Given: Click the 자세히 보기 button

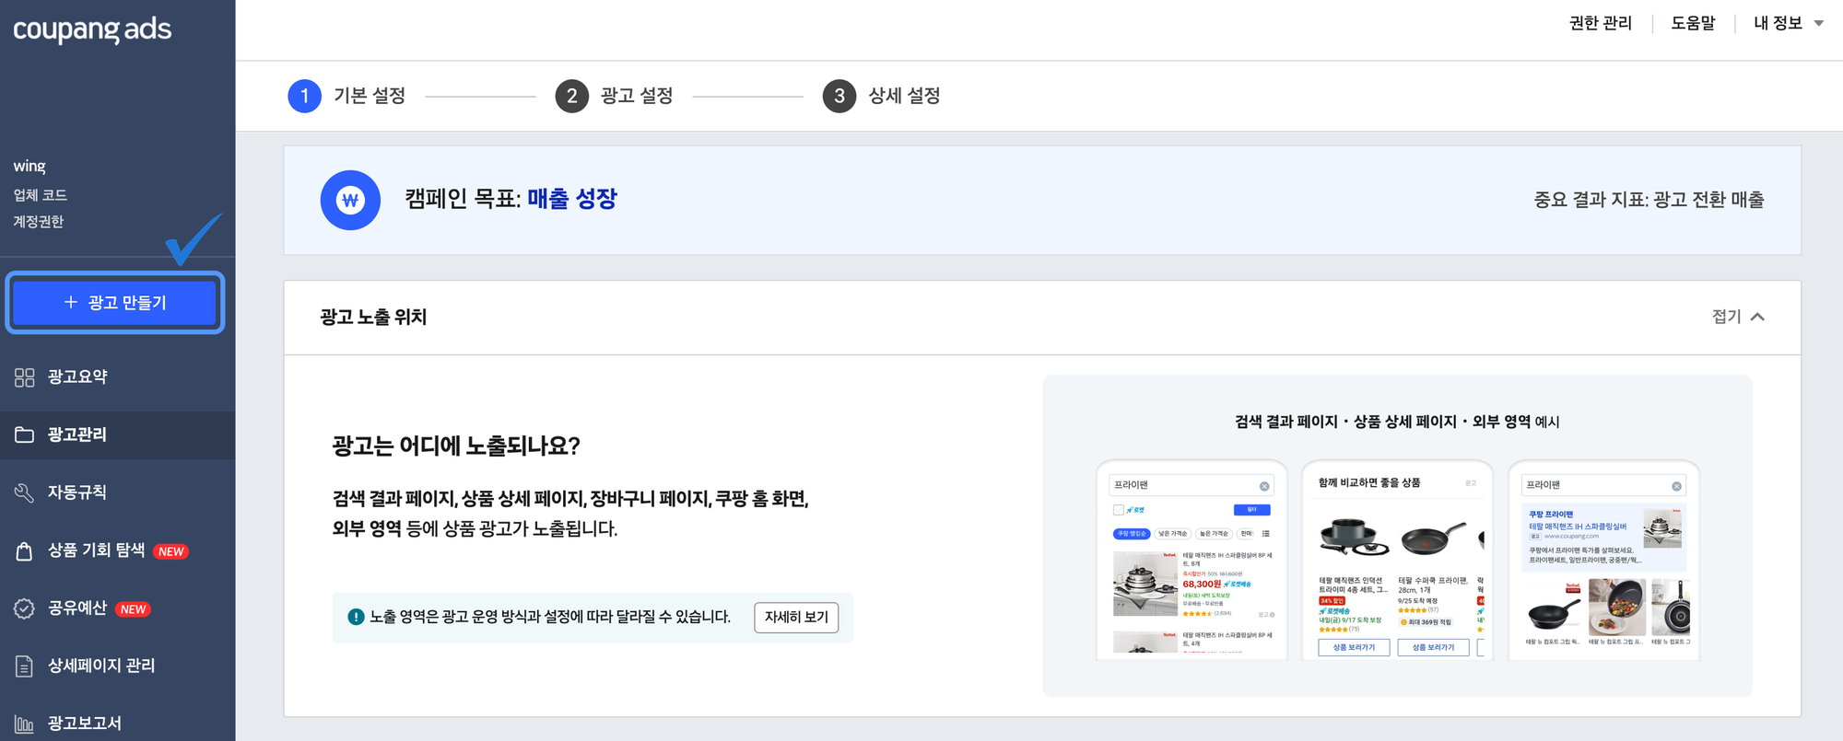Looking at the screenshot, I should [796, 617].
